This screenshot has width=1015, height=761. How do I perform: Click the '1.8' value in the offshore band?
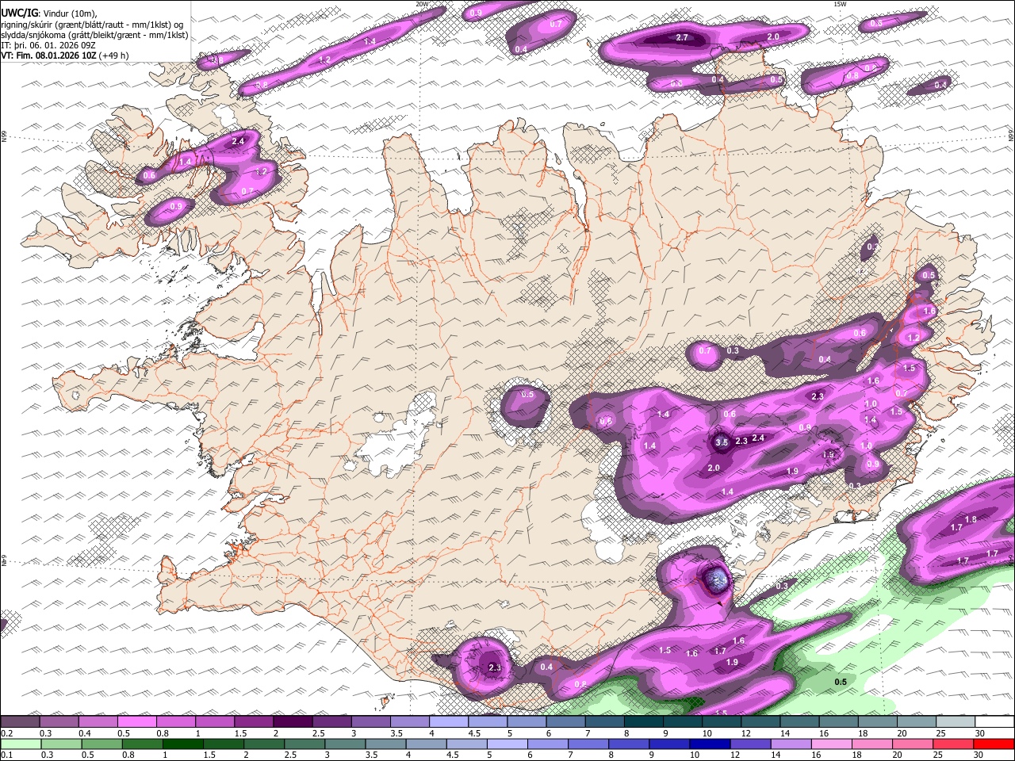point(971,518)
